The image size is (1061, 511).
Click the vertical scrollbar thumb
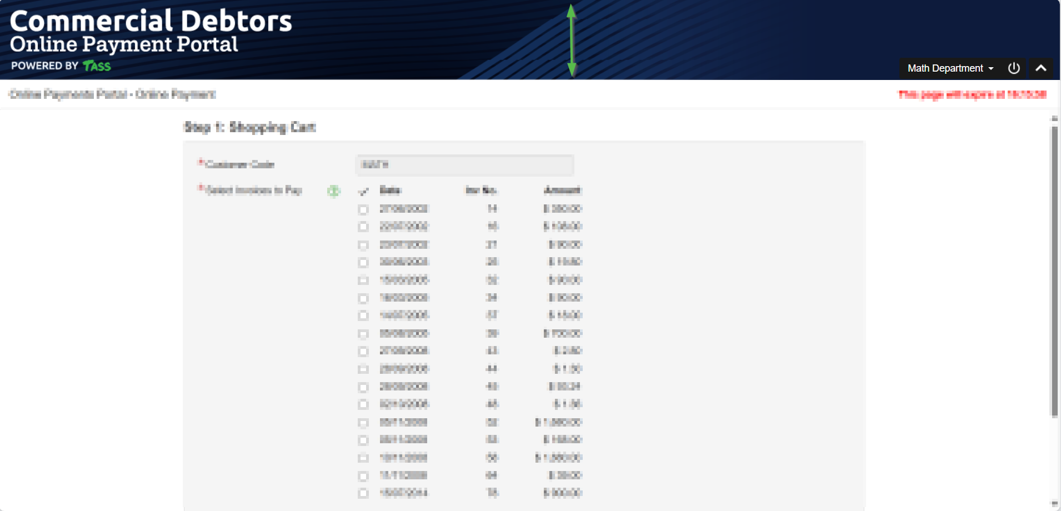point(1054,271)
